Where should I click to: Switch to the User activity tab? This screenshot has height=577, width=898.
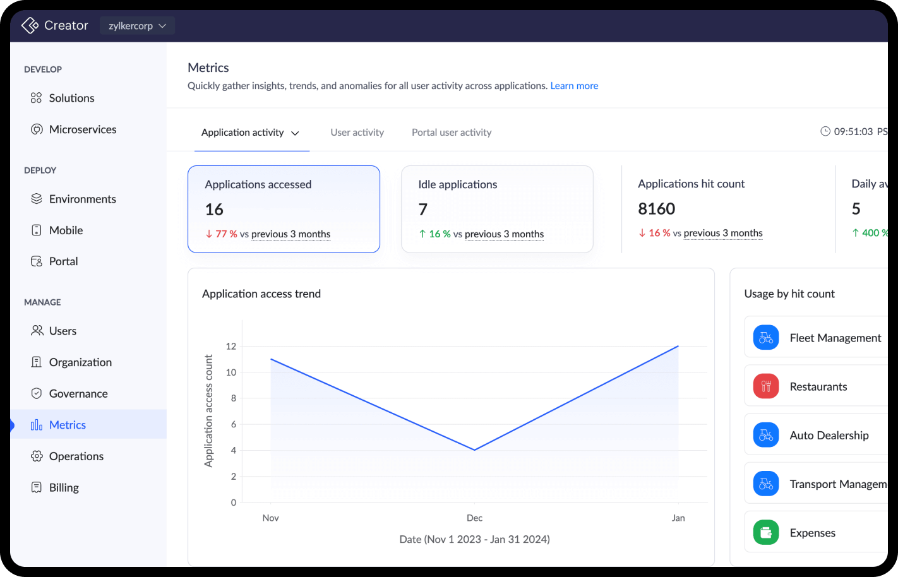point(357,133)
